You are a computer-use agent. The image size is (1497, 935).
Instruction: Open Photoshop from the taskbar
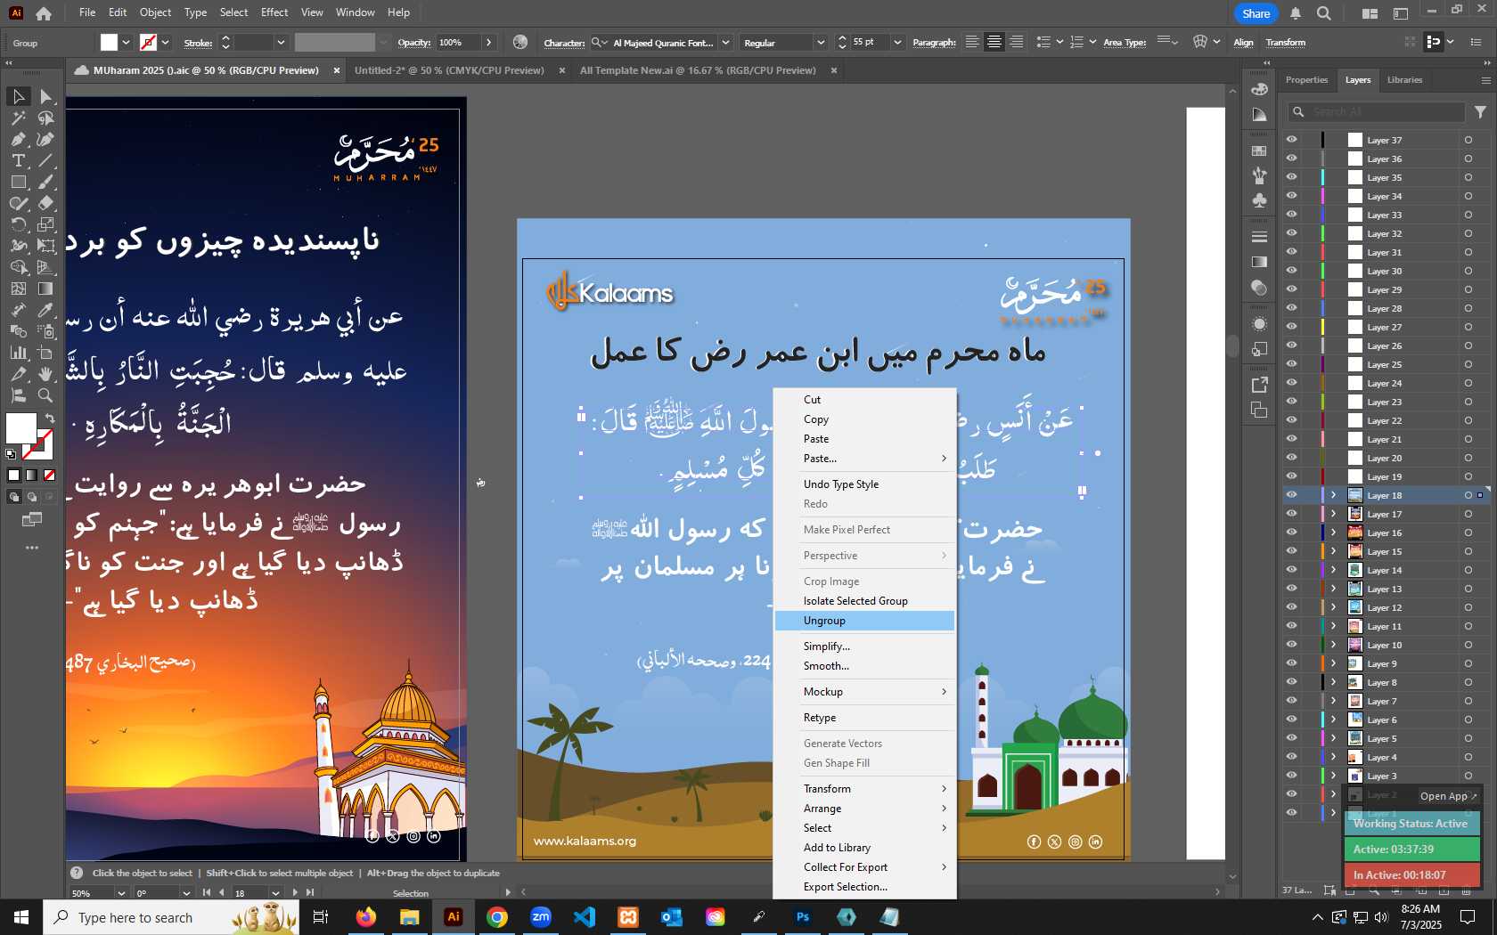[803, 917]
